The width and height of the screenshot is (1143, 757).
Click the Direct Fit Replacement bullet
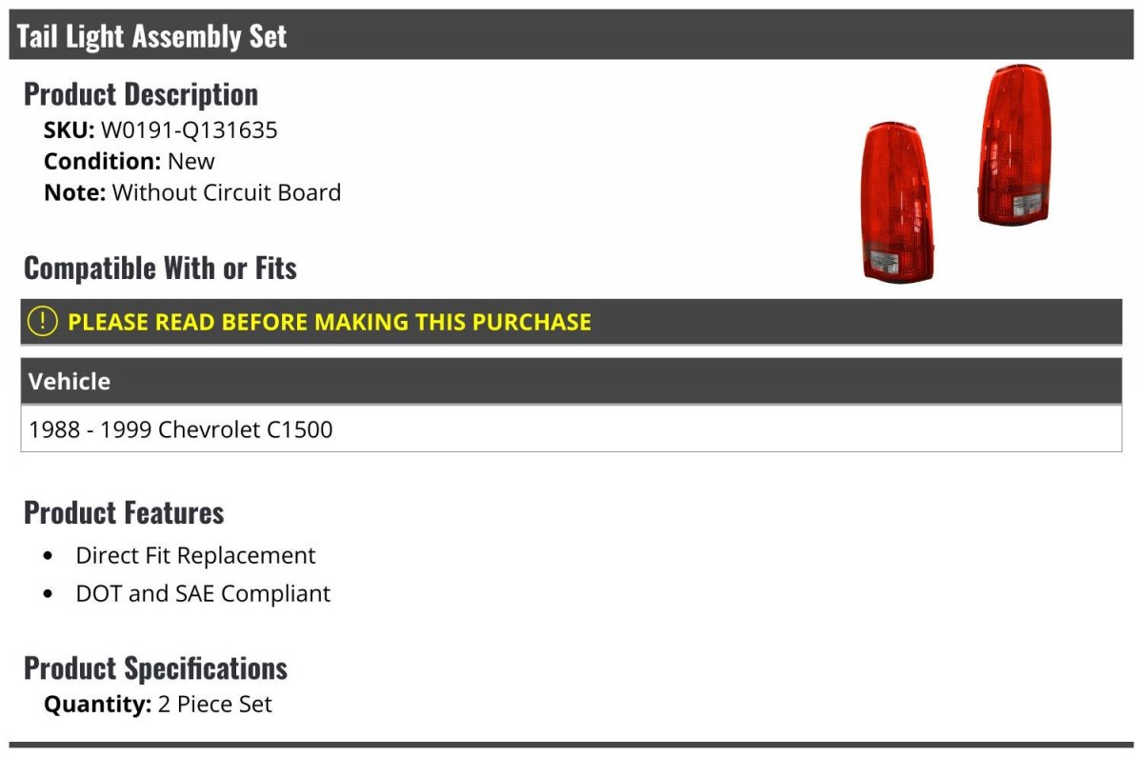(195, 555)
